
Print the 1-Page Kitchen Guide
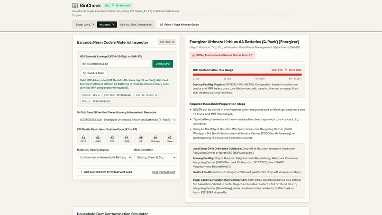click(179, 25)
